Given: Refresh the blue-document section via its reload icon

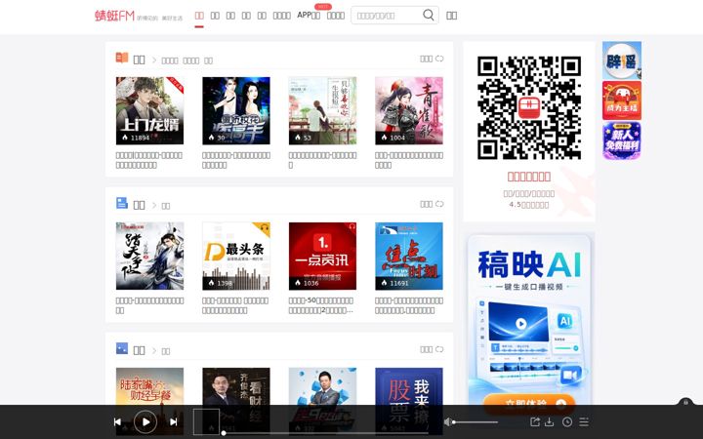Looking at the screenshot, I should coord(439,204).
